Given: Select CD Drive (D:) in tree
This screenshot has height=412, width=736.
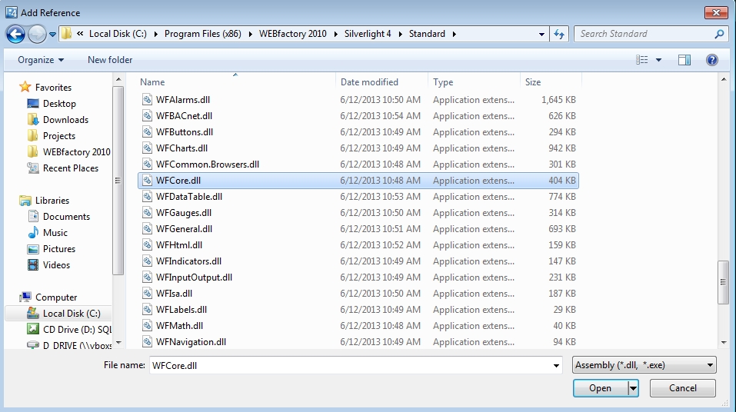Looking at the screenshot, I should click(x=77, y=330).
